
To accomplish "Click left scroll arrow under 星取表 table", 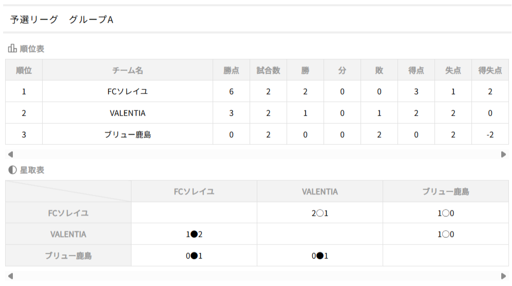I will pos(10,276).
